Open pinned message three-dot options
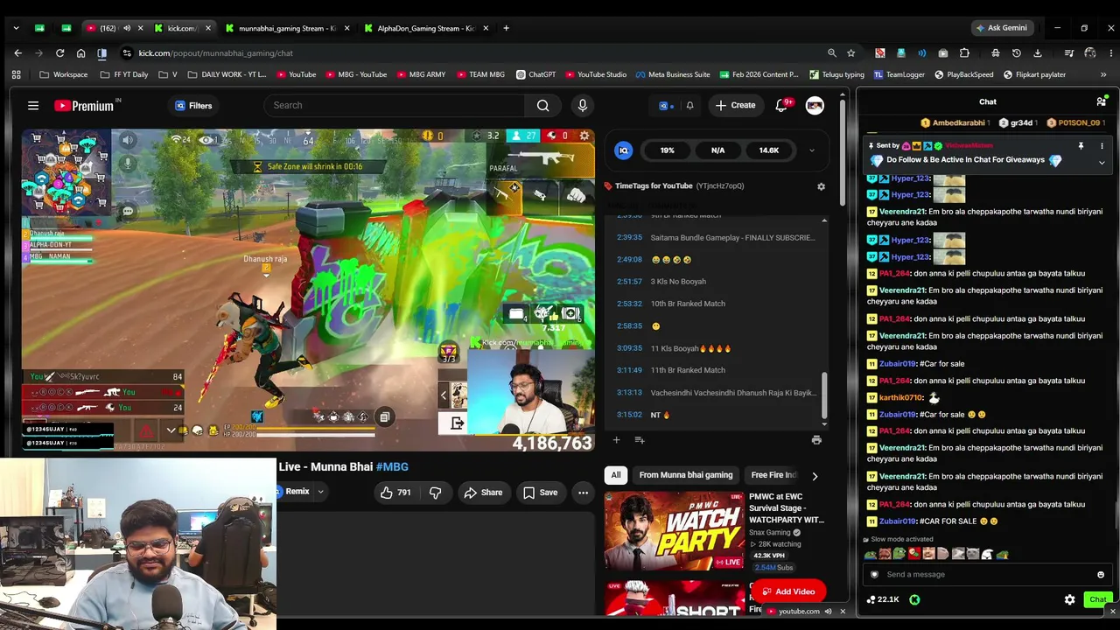This screenshot has height=630, width=1120. pyautogui.click(x=1102, y=146)
